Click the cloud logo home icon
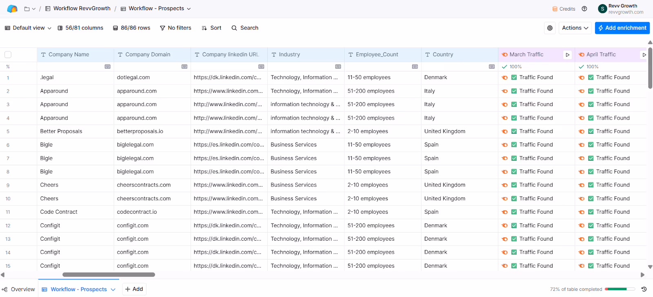The image size is (653, 297). click(12, 9)
